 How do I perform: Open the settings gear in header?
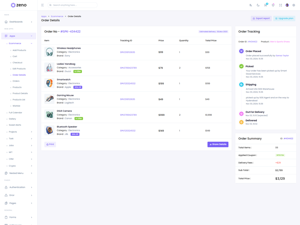294,5
